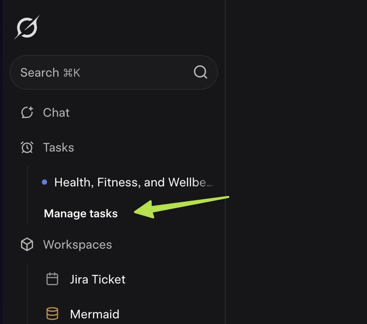Select the Health, Fitness, and Wellbeing task
Screen dimensions: 367x324
tap(133, 182)
